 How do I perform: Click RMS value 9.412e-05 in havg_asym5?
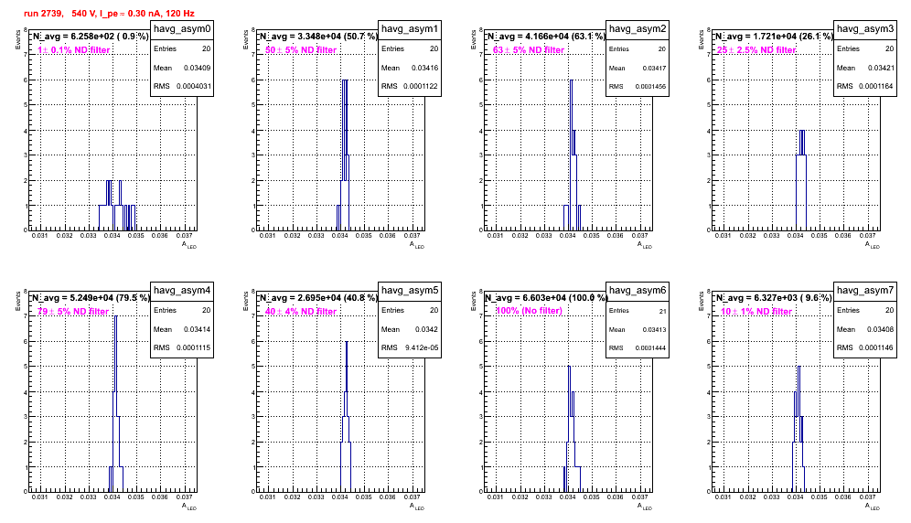(x=422, y=347)
